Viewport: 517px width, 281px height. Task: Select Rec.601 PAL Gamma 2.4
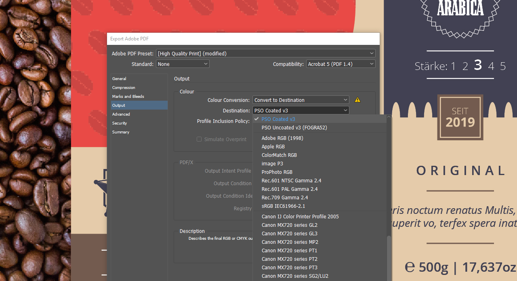pos(319,189)
